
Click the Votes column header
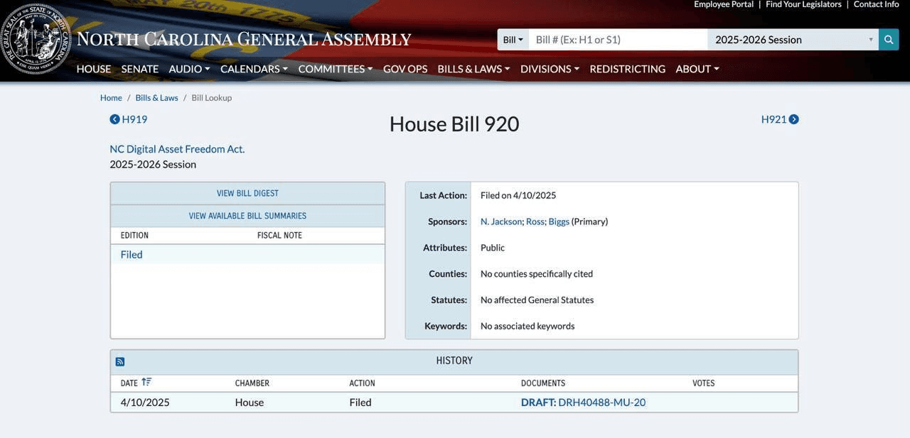pos(704,383)
